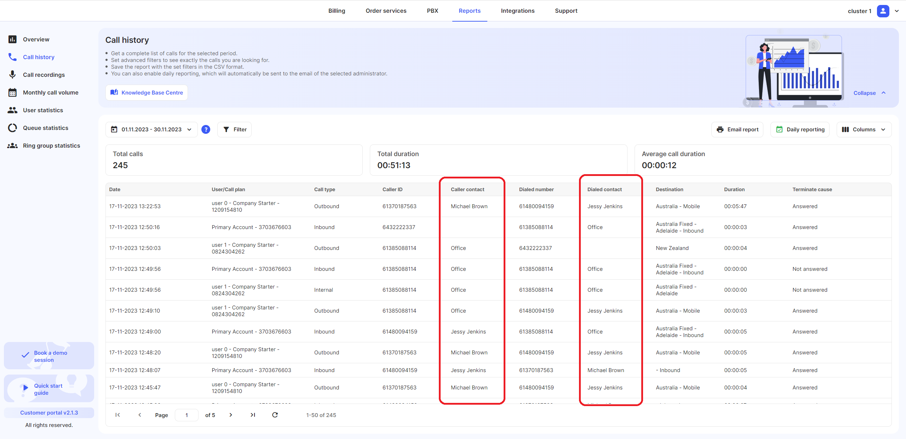The width and height of the screenshot is (906, 439).
Task: Click the Call recordings microphone icon
Action: point(12,75)
